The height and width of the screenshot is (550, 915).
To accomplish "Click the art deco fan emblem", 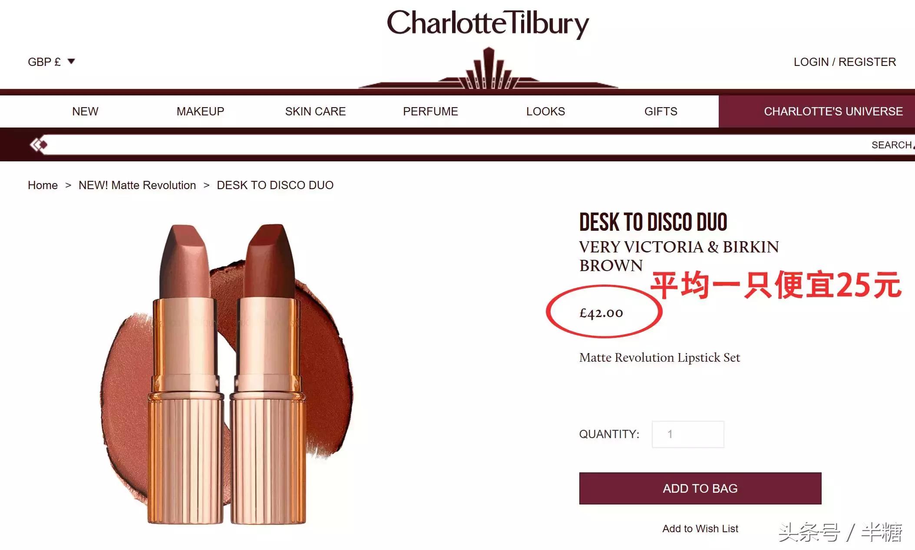I will click(489, 68).
